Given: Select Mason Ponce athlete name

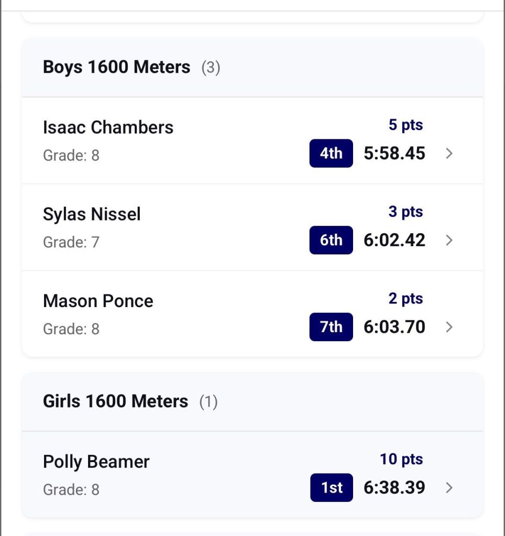Looking at the screenshot, I should point(98,301).
